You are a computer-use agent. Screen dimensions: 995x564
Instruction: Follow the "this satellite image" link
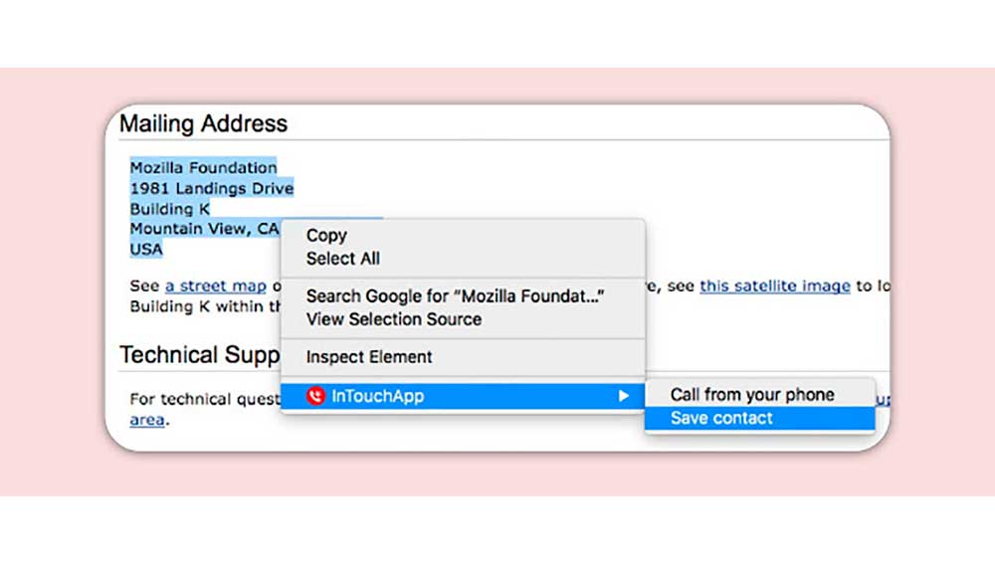775,286
